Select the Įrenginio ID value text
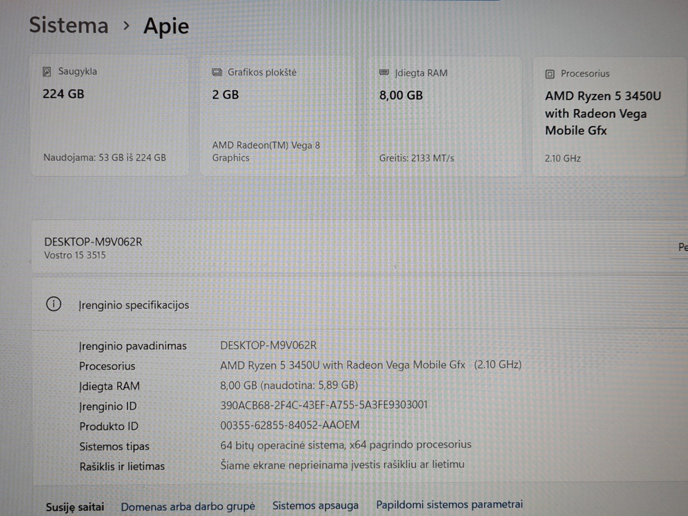 click(x=324, y=405)
